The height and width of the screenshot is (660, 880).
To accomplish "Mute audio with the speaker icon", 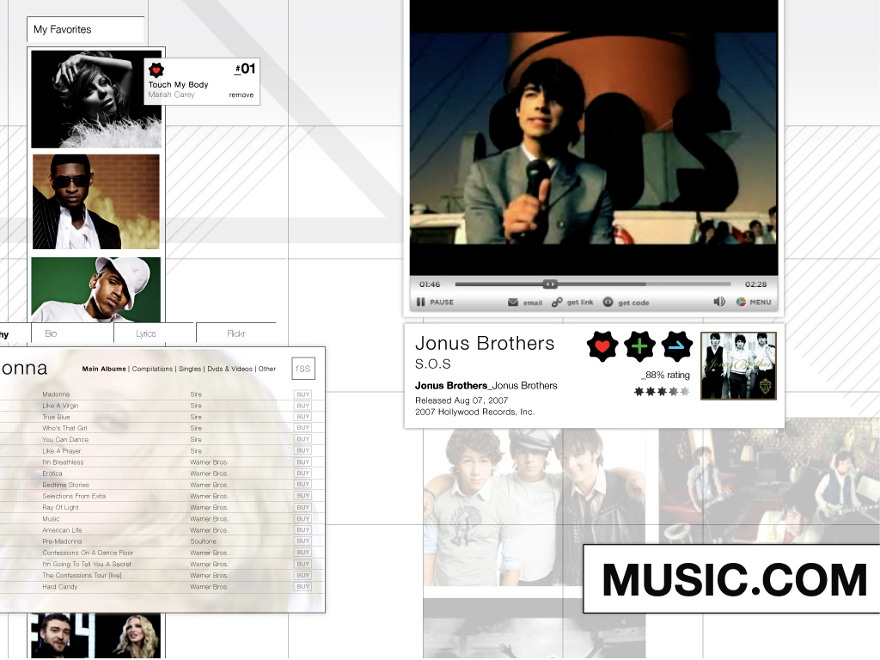I will [x=719, y=302].
